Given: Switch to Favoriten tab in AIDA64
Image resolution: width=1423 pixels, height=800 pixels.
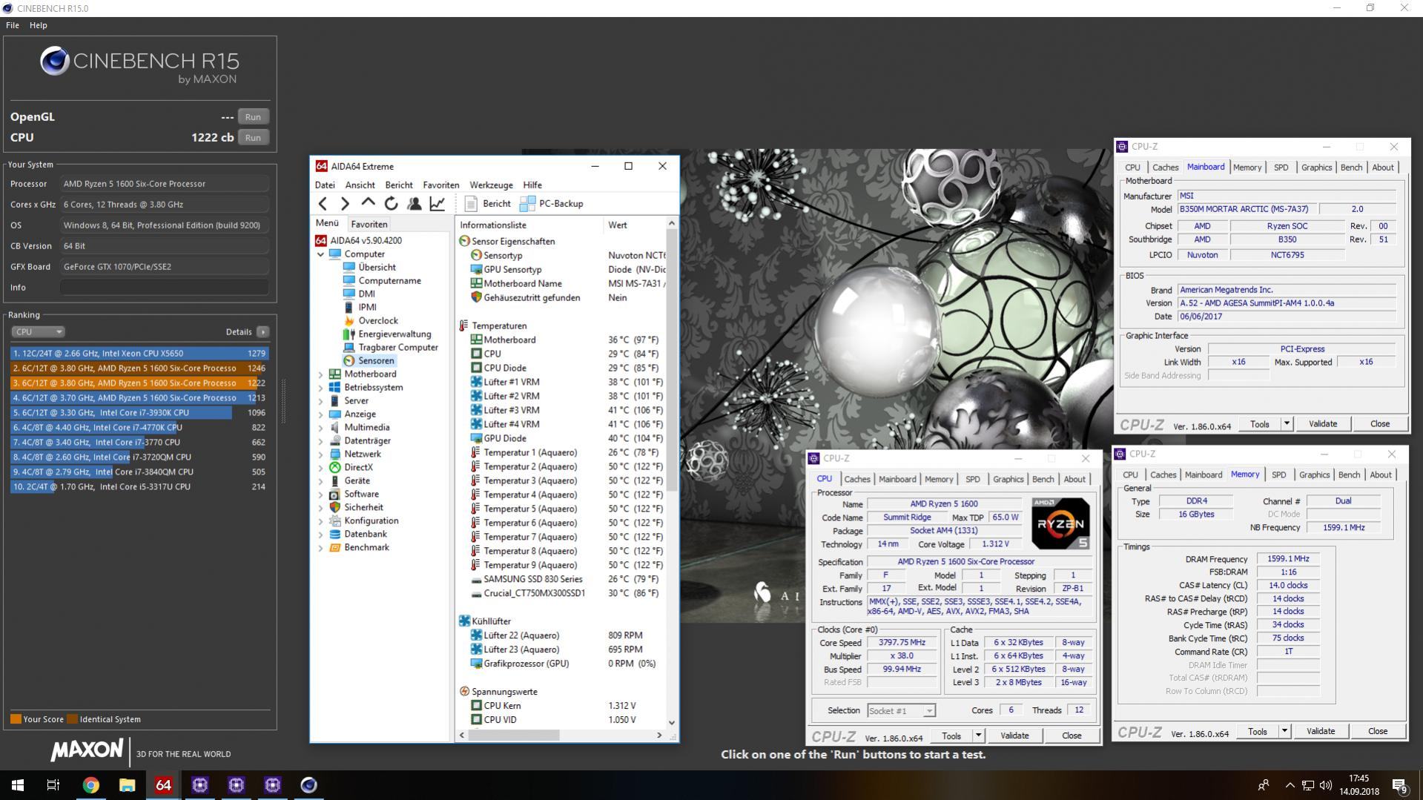Looking at the screenshot, I should click(x=369, y=225).
